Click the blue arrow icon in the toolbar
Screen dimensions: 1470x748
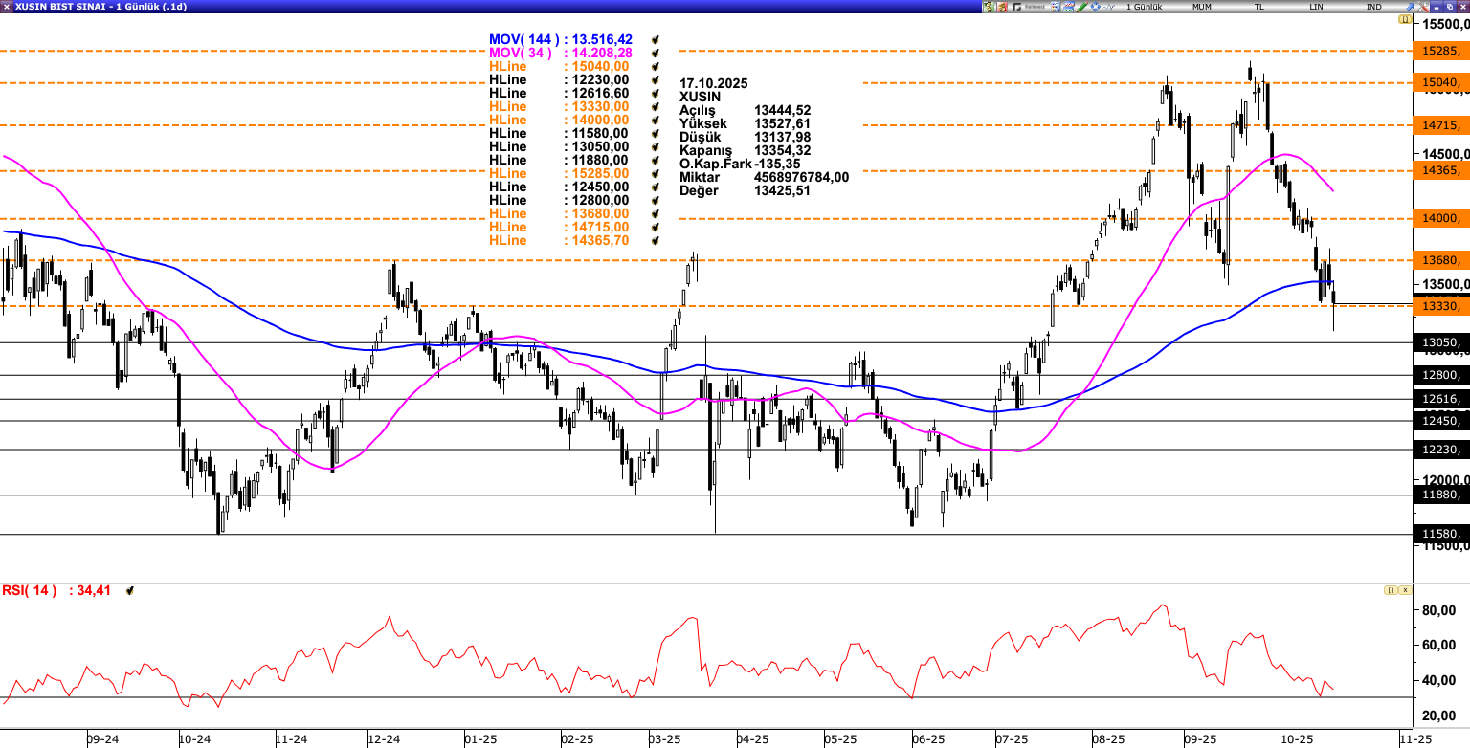click(1409, 7)
